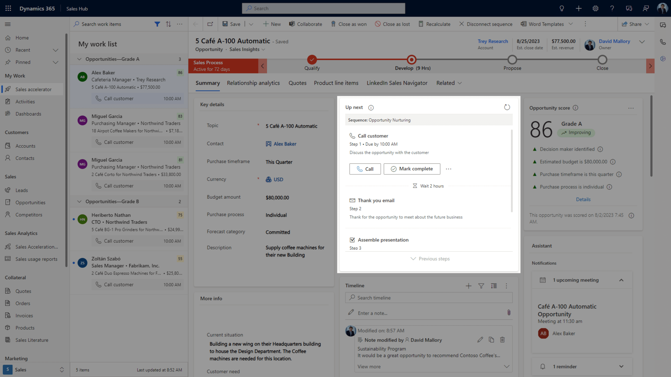Screen dimensions: 671x377
Task: Toggle the site map hamburger menu
Action: point(8,24)
